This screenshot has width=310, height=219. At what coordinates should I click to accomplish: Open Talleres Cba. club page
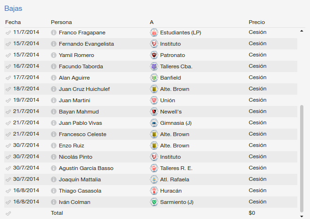tap(176, 66)
